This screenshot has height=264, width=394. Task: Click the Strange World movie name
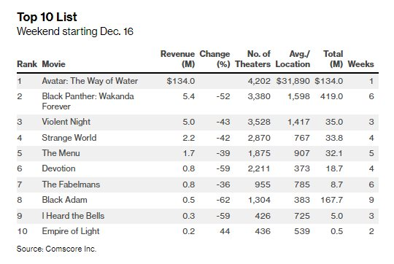click(x=69, y=138)
